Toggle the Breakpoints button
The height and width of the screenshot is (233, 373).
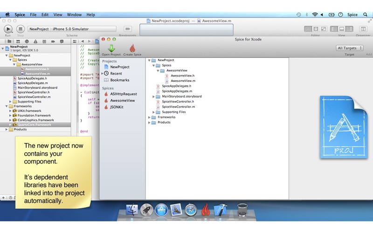coord(127,29)
